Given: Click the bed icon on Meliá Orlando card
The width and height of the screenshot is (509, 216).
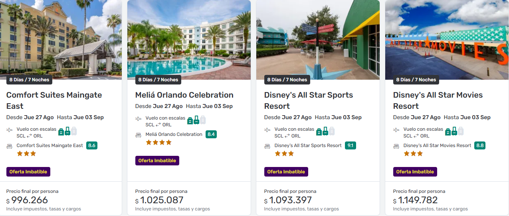Looking at the screenshot, I should tap(139, 135).
